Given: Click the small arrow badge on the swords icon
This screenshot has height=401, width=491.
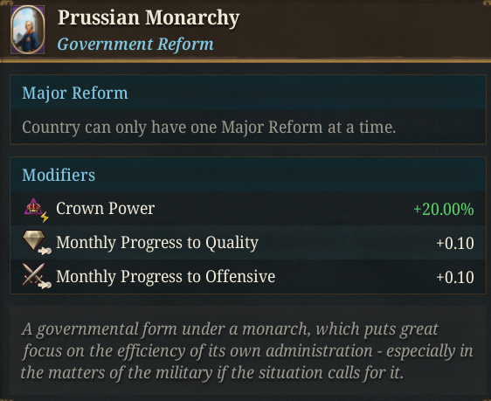Looking at the screenshot, I should coord(45,285).
